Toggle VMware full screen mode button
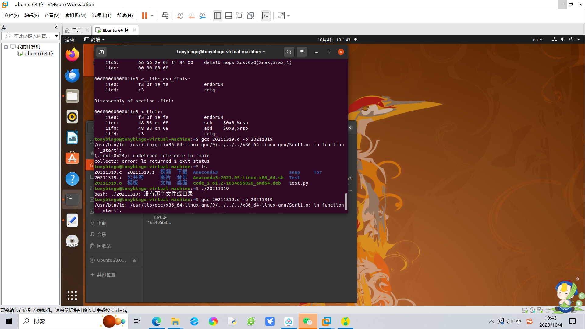This screenshot has width=585, height=329. click(x=239, y=16)
